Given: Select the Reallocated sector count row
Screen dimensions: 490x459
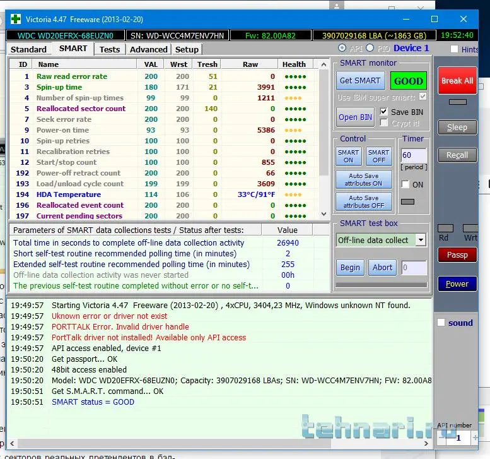Looking at the screenshot, I should [x=164, y=109].
